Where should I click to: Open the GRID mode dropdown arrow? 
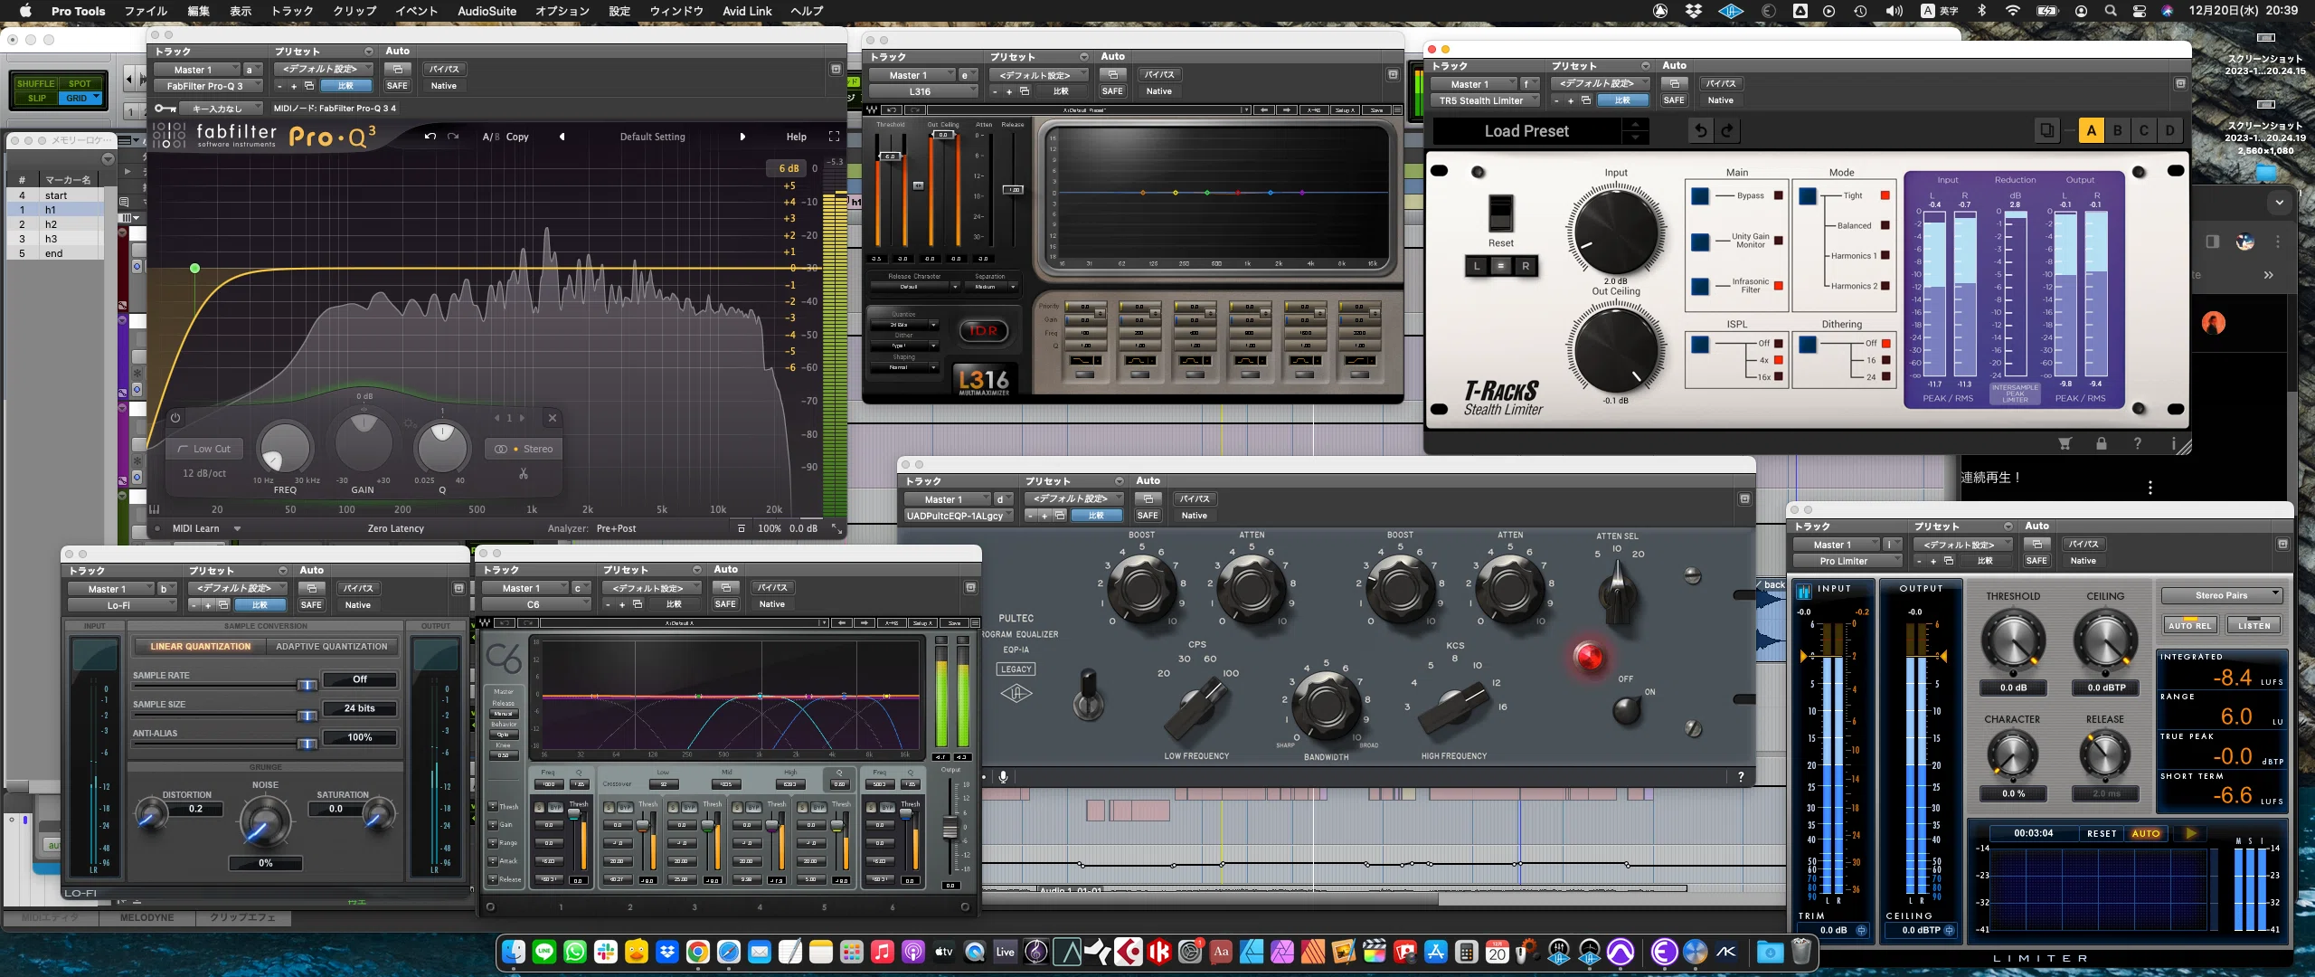[x=96, y=98]
